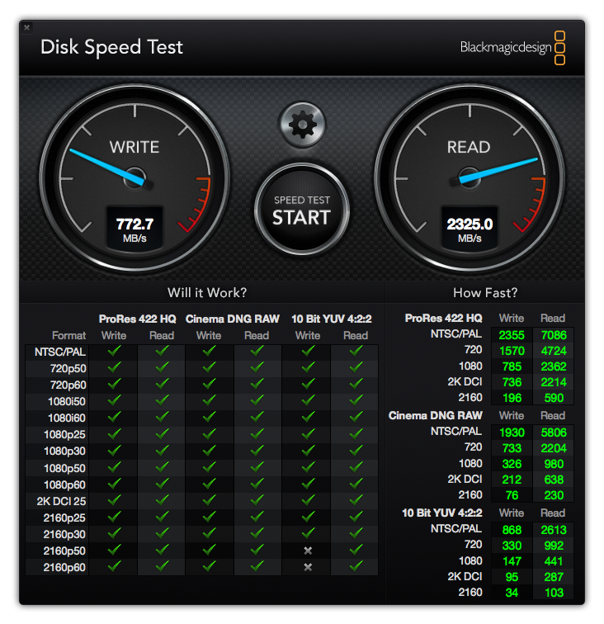The width and height of the screenshot is (604, 624).
Task: Select the How Fast? header
Action: tap(485, 293)
